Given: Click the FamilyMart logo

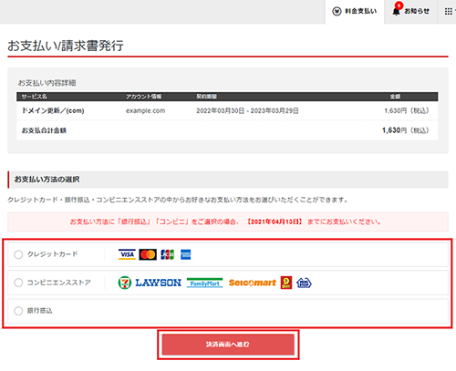Looking at the screenshot, I should 204,283.
